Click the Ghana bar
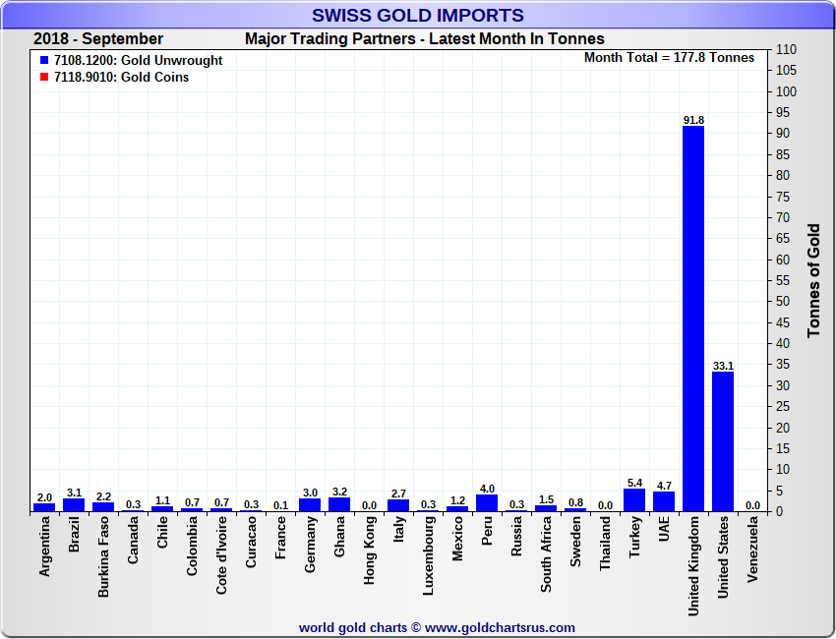Screen dimensions: 836x639 tap(339, 504)
